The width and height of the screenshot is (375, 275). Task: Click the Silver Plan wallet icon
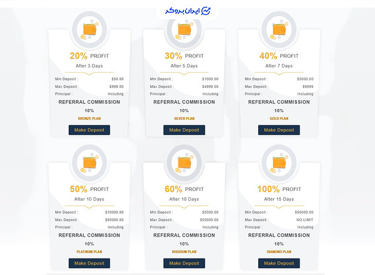[184, 30]
